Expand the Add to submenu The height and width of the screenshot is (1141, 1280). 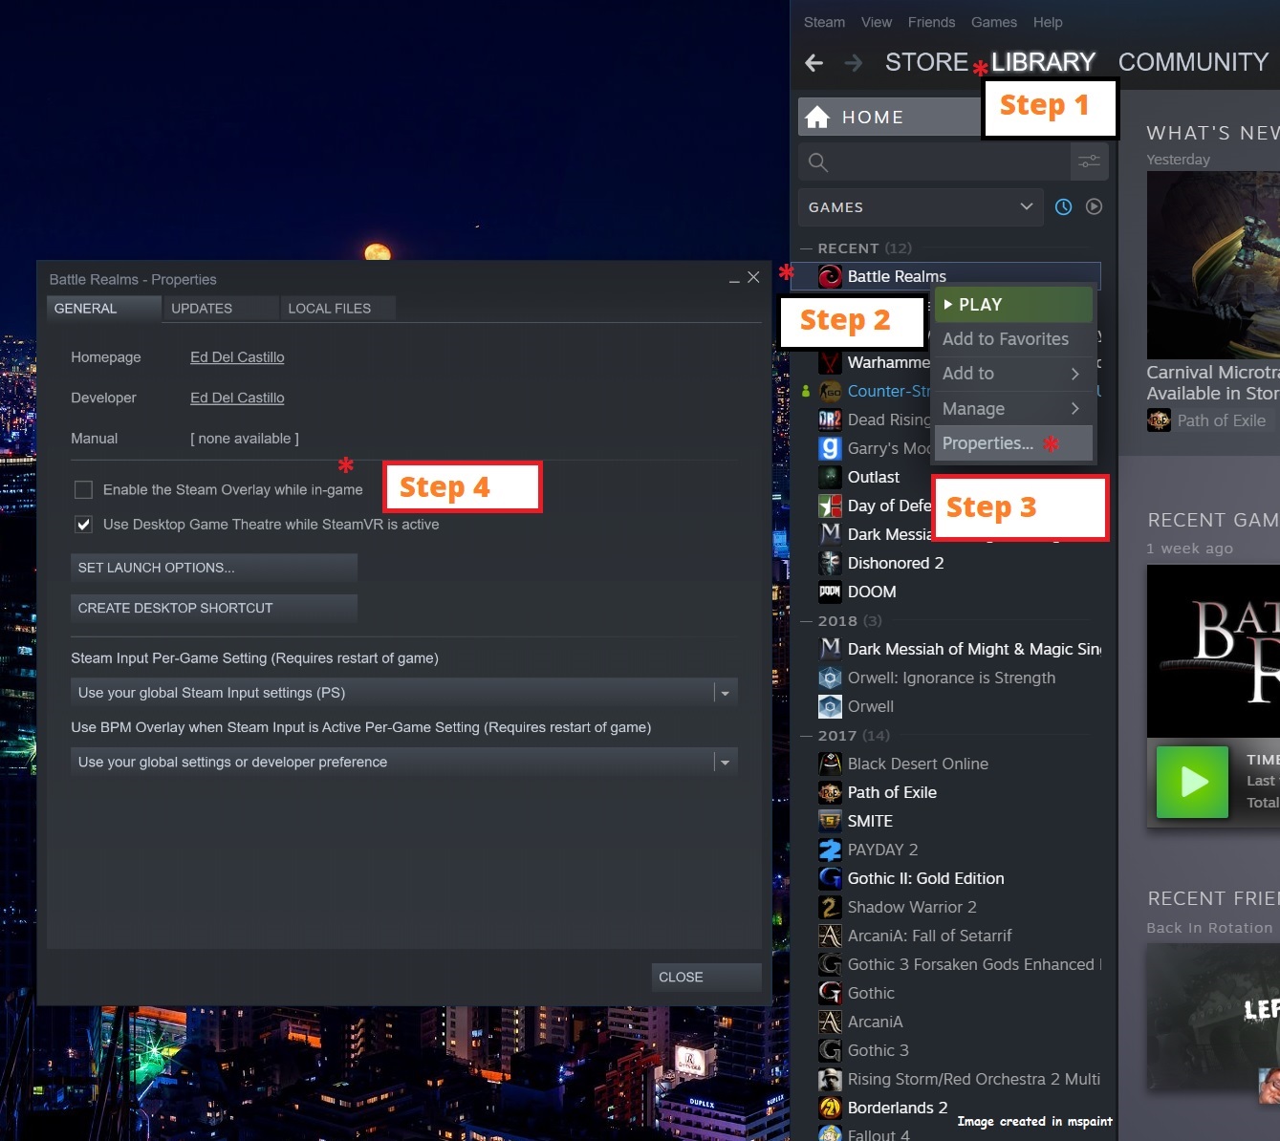1013,374
